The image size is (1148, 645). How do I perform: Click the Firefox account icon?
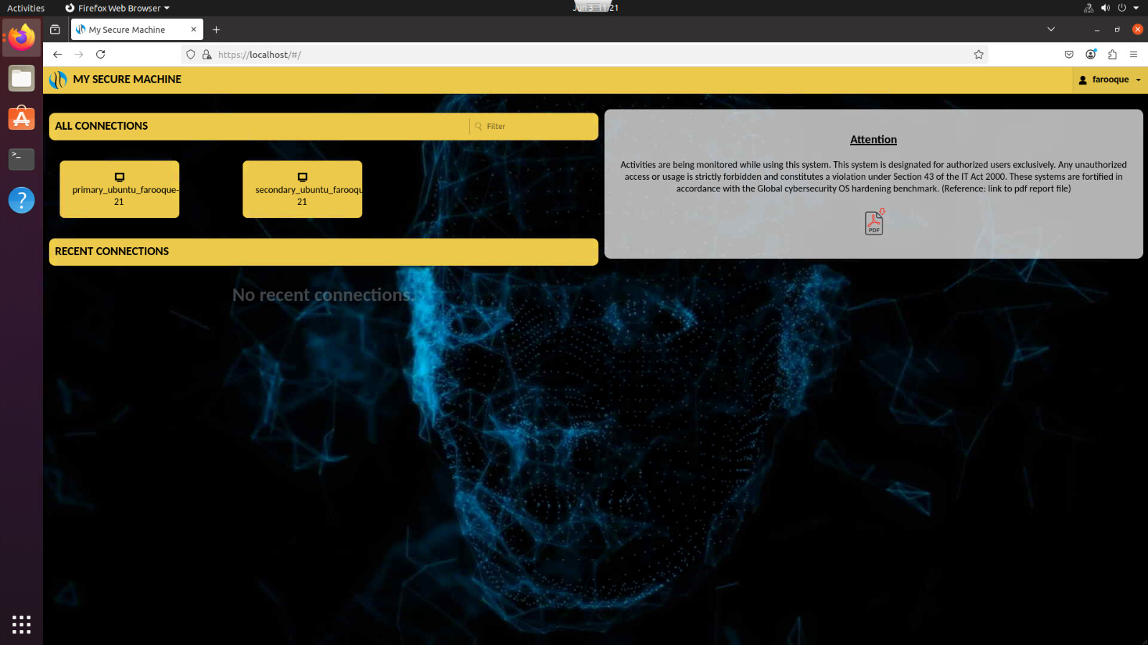coord(1091,54)
